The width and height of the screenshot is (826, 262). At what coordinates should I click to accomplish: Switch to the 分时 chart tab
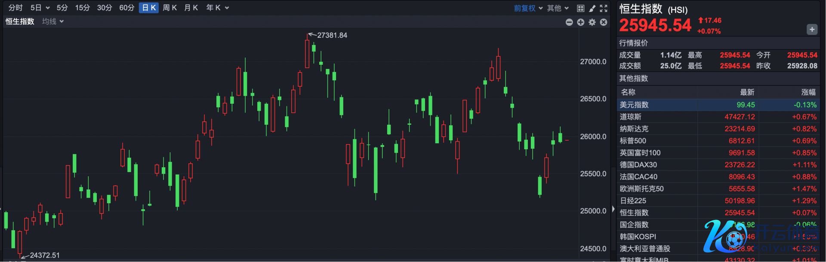pyautogui.click(x=15, y=8)
